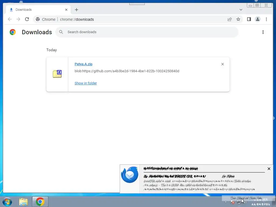Open the Windows Start menu orb

(x=7, y=202)
